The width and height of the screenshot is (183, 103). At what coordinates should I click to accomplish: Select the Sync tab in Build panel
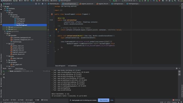tap(10, 68)
